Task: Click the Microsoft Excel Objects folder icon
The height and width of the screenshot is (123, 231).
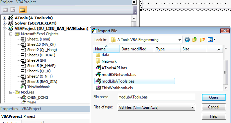Action: [x=17, y=34]
